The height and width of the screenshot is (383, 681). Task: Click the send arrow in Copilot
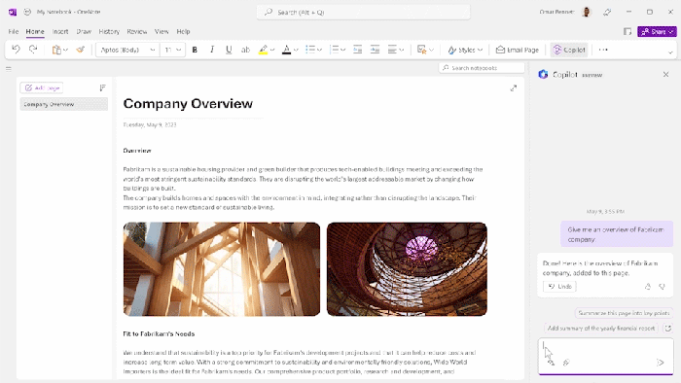coord(661,363)
